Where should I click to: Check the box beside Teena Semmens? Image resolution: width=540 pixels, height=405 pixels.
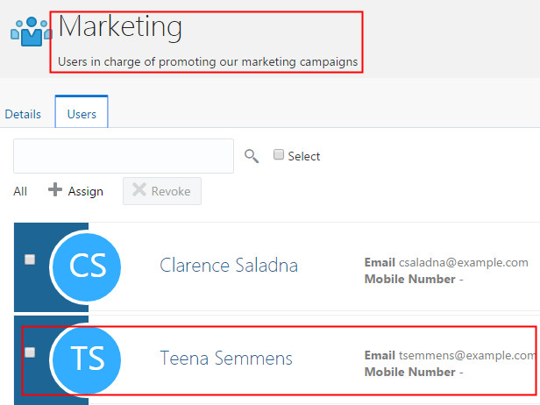tap(30, 352)
